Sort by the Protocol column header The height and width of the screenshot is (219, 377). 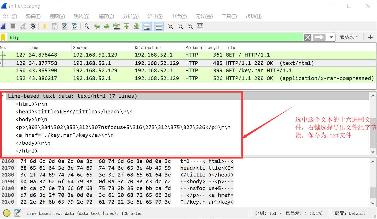click(194, 47)
